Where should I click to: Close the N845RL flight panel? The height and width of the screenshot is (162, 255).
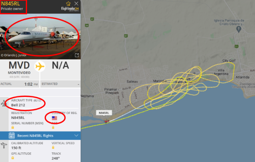click(x=76, y=4)
